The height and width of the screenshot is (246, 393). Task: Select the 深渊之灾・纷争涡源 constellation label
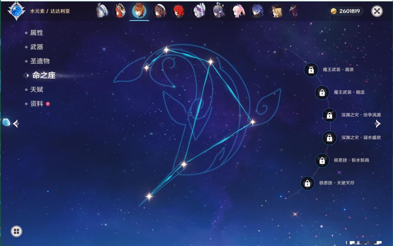pyautogui.click(x=361, y=115)
